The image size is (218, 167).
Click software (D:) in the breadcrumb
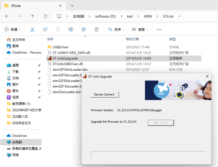[106, 16]
